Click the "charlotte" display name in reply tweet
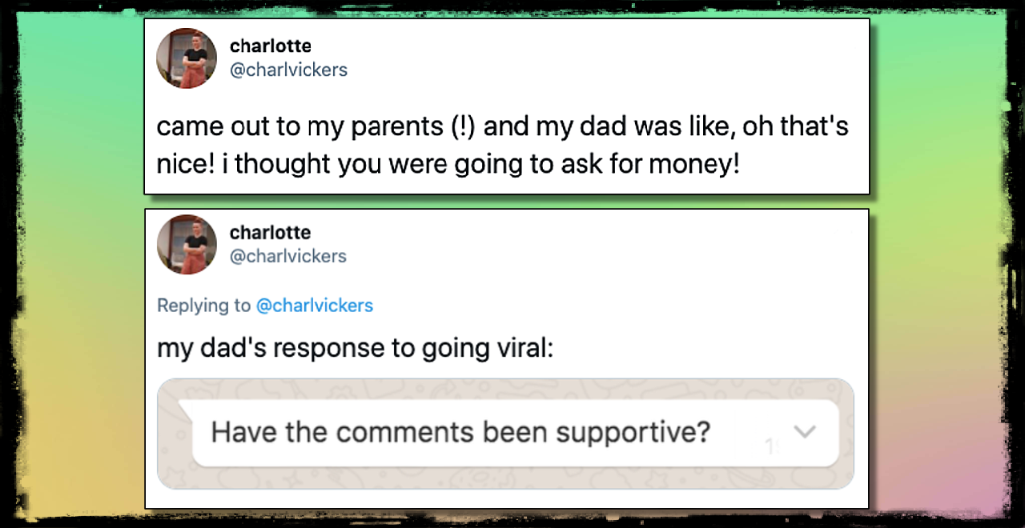 270,232
